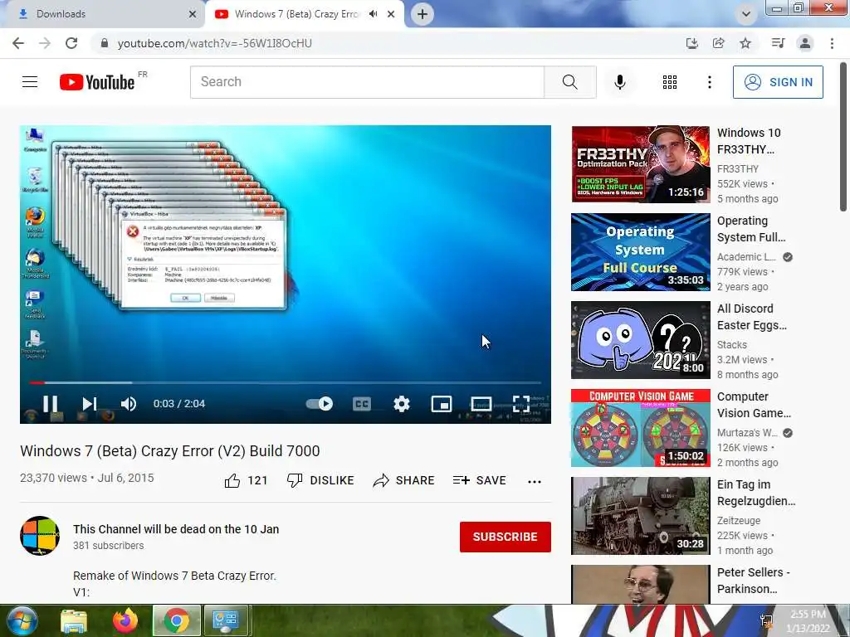Click the SIGN IN button

778,82
